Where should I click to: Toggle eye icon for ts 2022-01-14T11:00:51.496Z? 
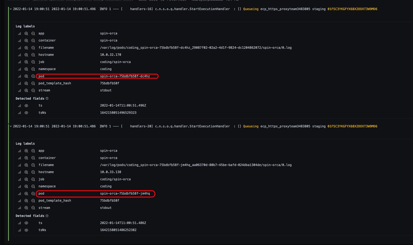26,106
